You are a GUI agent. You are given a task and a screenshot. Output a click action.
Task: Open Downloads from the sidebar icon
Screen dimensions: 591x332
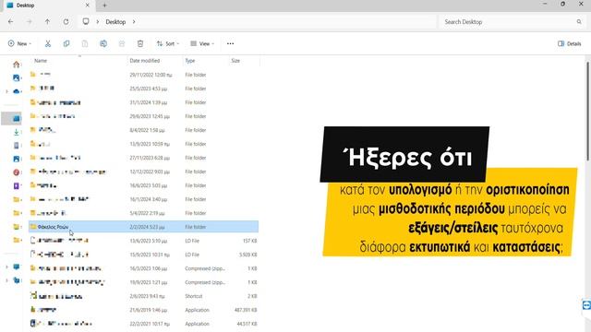coord(17,132)
